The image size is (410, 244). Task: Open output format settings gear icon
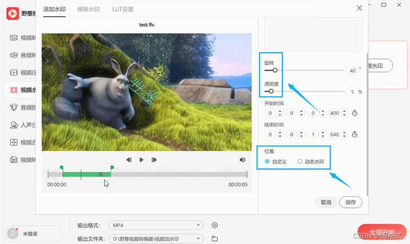pos(215,225)
